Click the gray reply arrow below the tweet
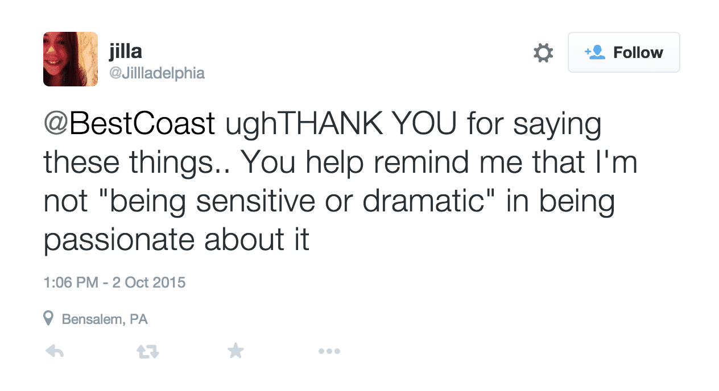This screenshot has width=719, height=391. tap(54, 351)
